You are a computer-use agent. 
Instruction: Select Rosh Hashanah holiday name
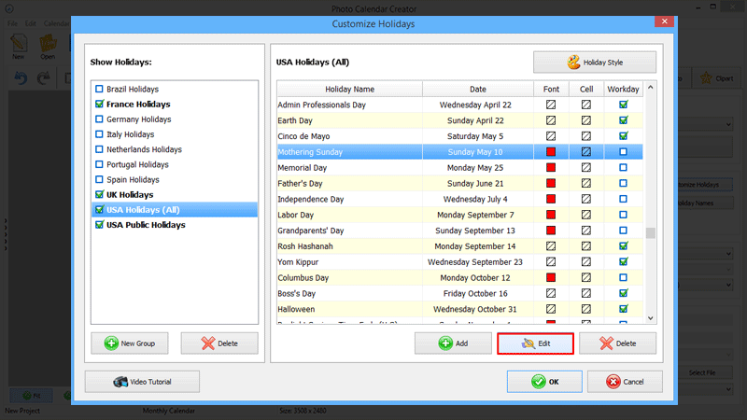pos(305,246)
